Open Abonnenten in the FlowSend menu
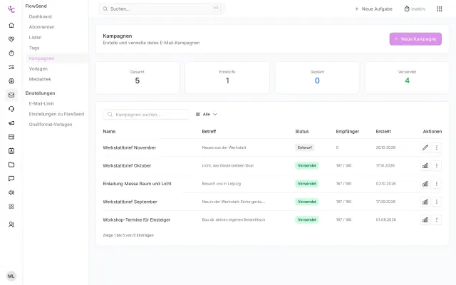 click(x=41, y=27)
